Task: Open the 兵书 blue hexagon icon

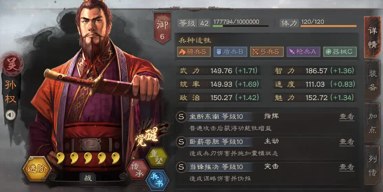Action: pos(157,180)
